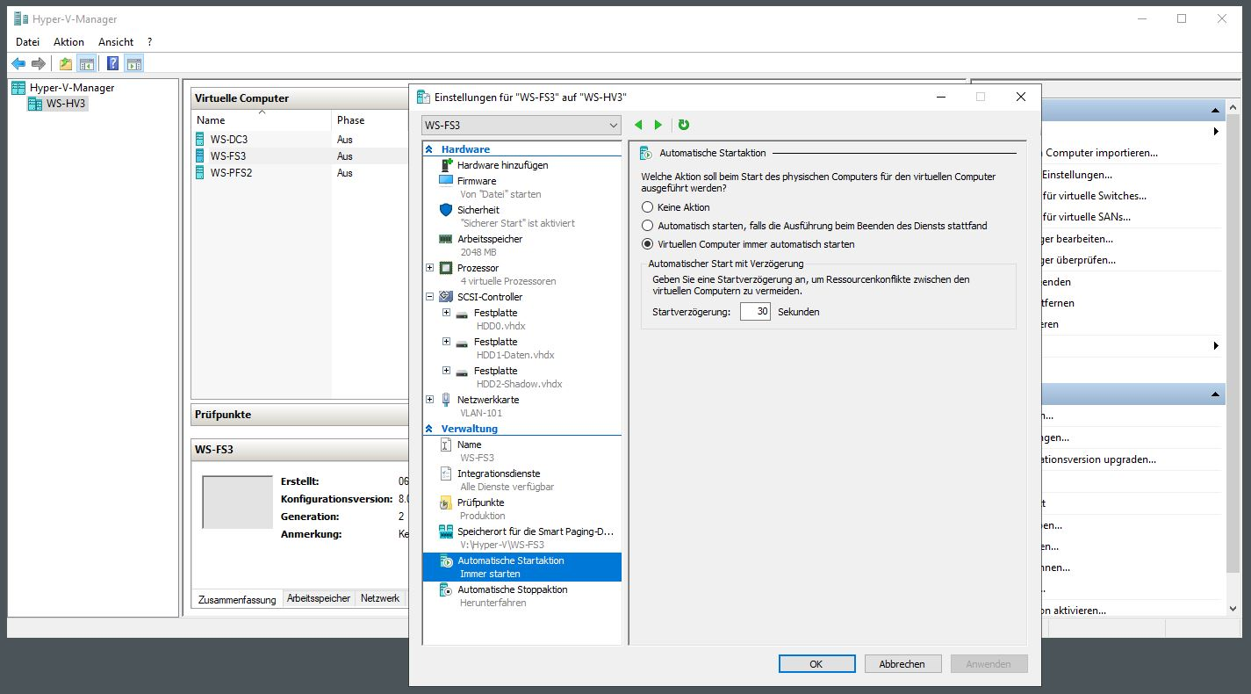Image resolution: width=1251 pixels, height=694 pixels.
Task: Click the Startverzögerung seconds input field
Action: (755, 312)
